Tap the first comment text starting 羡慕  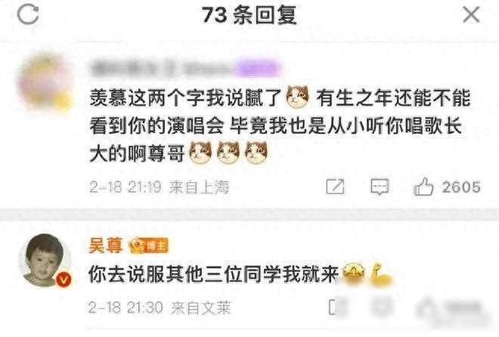click(x=280, y=126)
